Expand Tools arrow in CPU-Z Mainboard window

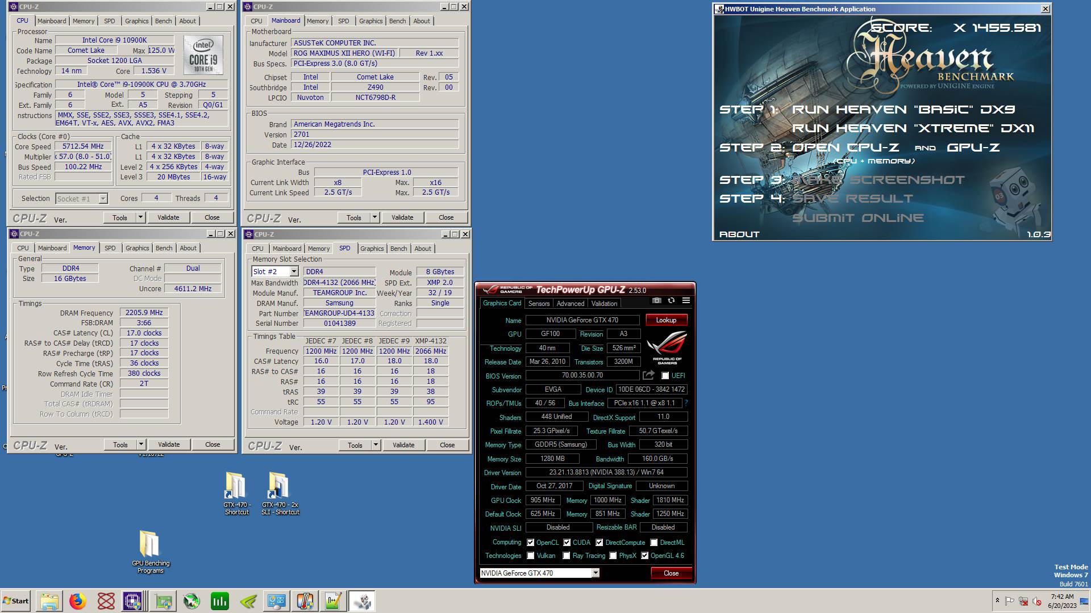click(x=374, y=217)
